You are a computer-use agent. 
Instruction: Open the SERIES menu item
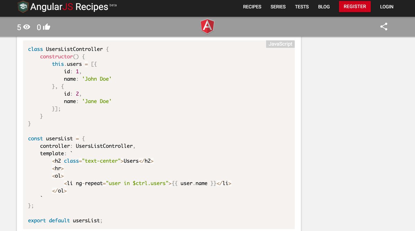278,7
